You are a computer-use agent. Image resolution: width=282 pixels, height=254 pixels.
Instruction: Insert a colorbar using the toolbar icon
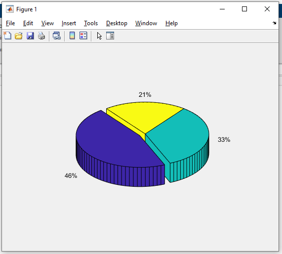coord(72,36)
